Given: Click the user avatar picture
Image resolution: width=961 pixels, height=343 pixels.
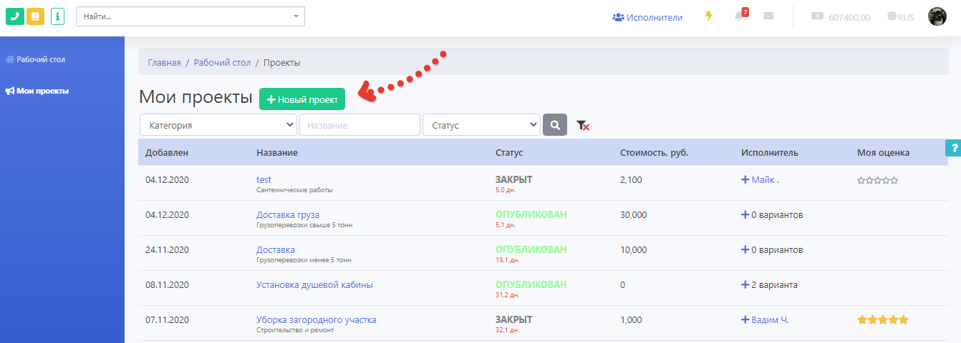Looking at the screenshot, I should 937,17.
